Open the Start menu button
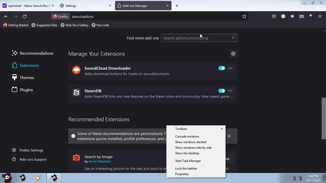Viewport: 326px width, 183px height. (x=7, y=178)
